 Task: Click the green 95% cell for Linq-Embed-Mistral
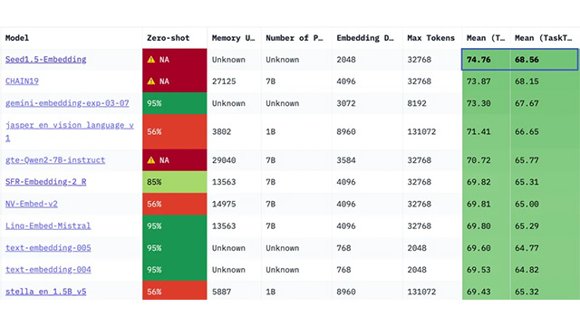(175, 225)
